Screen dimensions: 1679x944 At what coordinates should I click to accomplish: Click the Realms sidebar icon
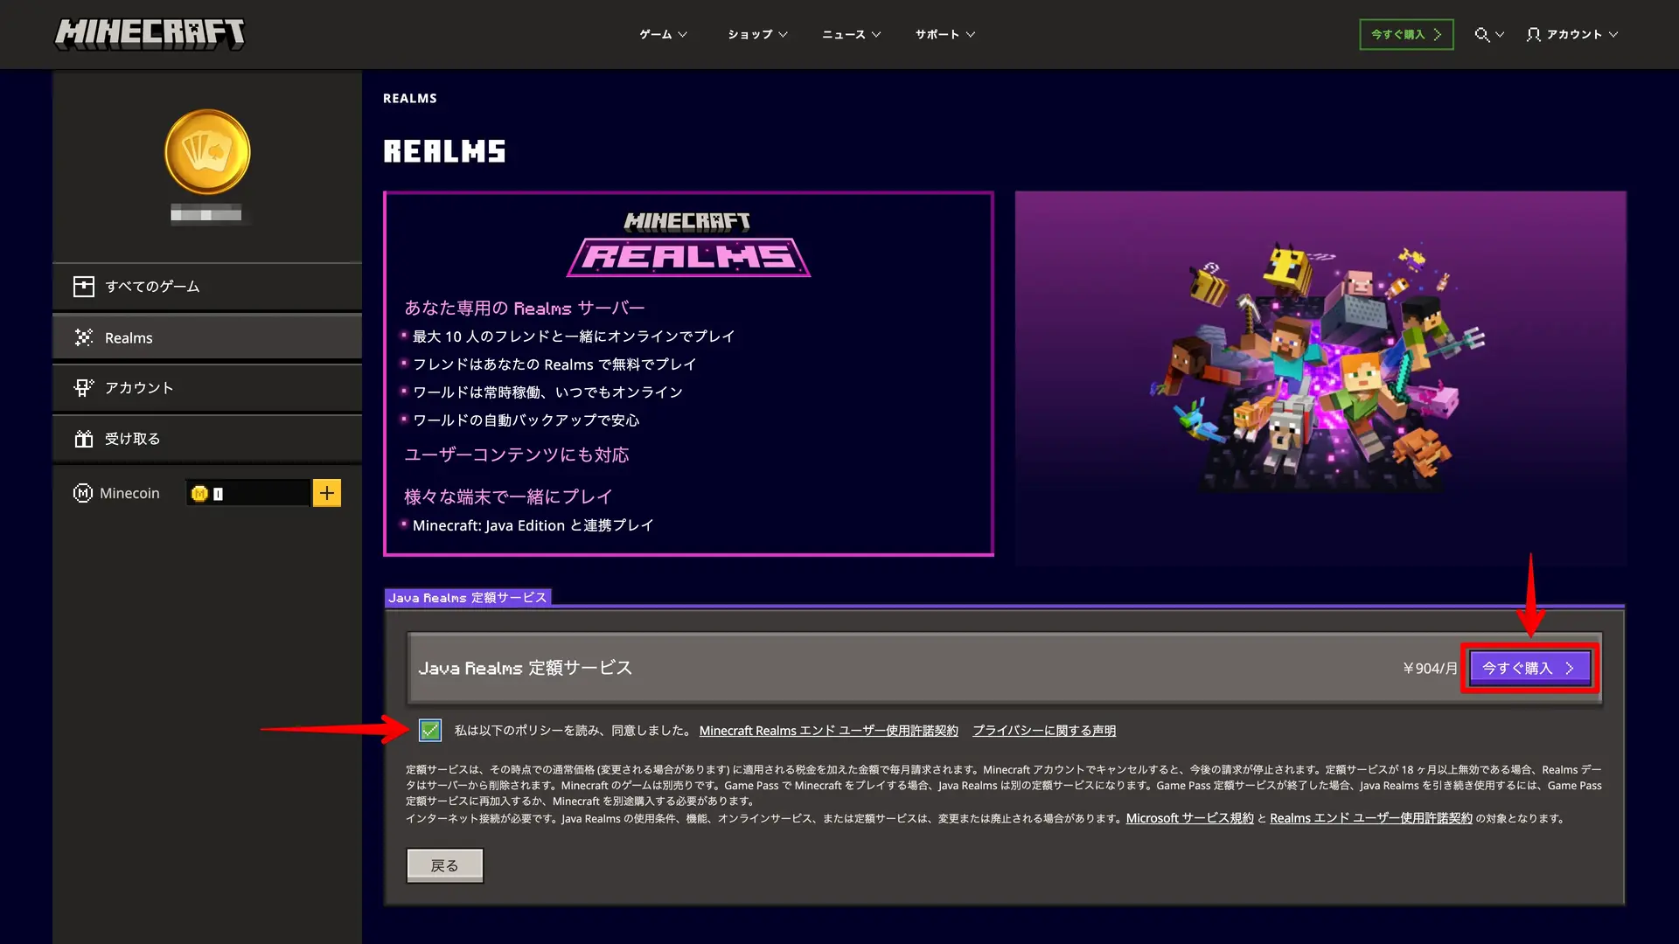click(x=84, y=337)
